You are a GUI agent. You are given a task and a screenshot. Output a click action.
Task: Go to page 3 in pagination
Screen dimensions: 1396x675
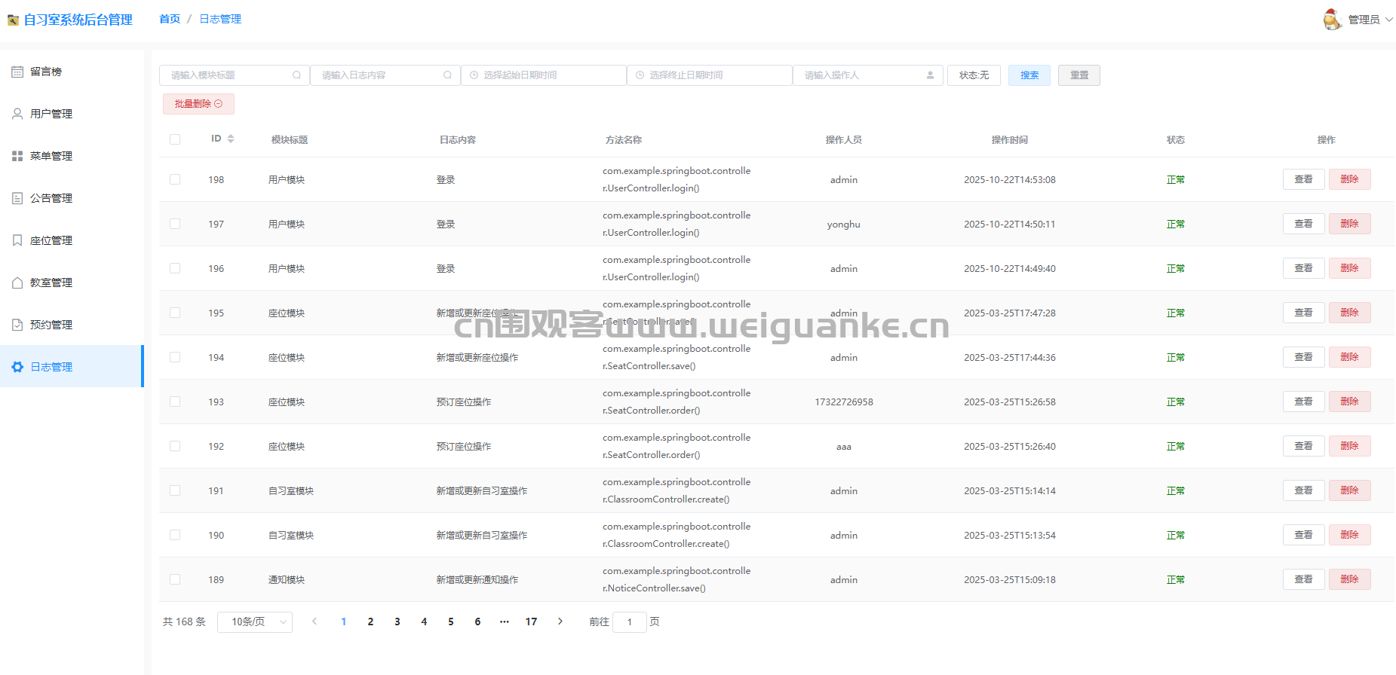pyautogui.click(x=397, y=622)
